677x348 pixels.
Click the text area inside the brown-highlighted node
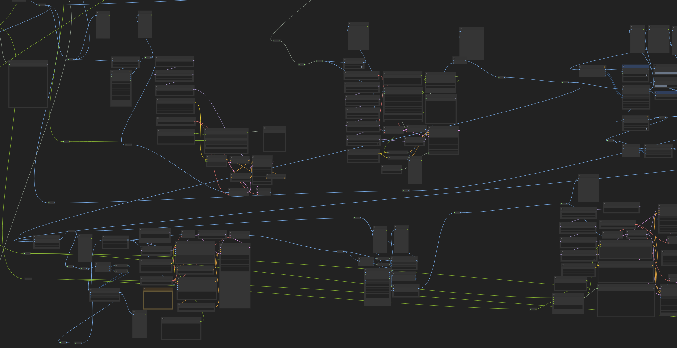click(158, 301)
